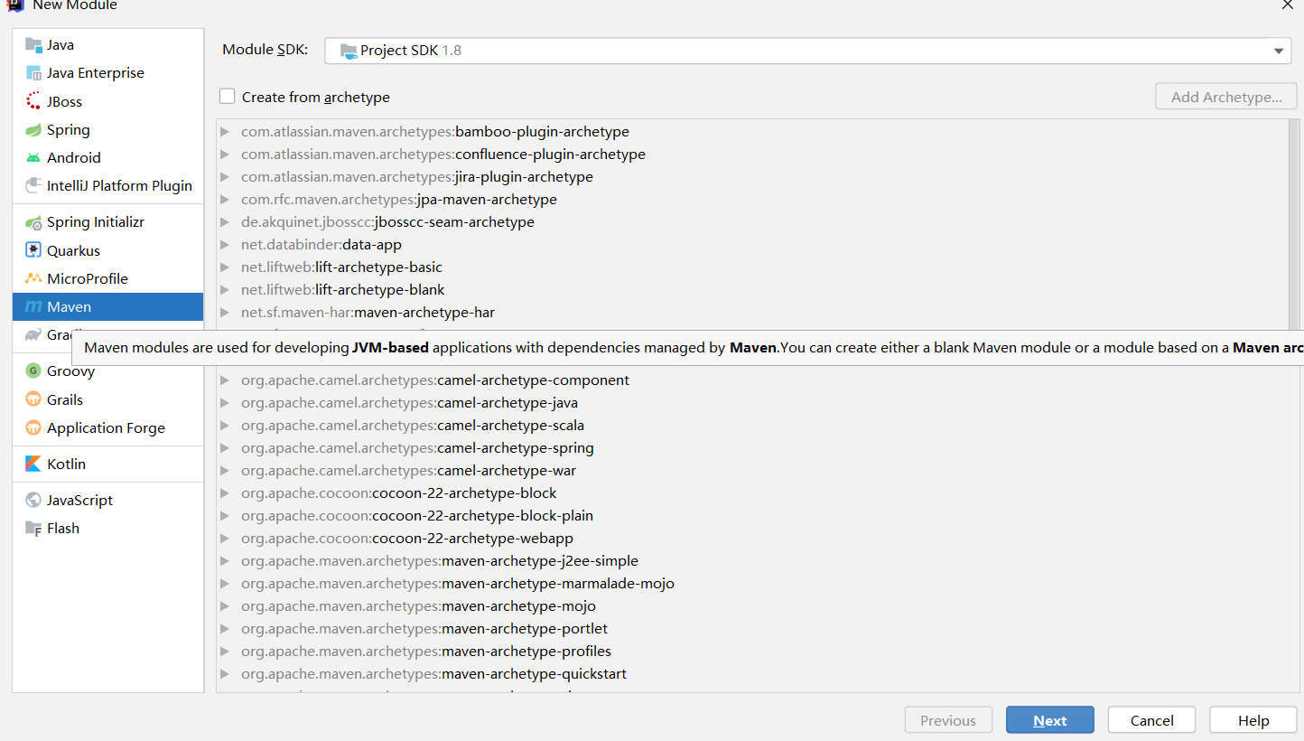Open the Module SDK dropdown
This screenshot has height=741, width=1304.
[807, 51]
